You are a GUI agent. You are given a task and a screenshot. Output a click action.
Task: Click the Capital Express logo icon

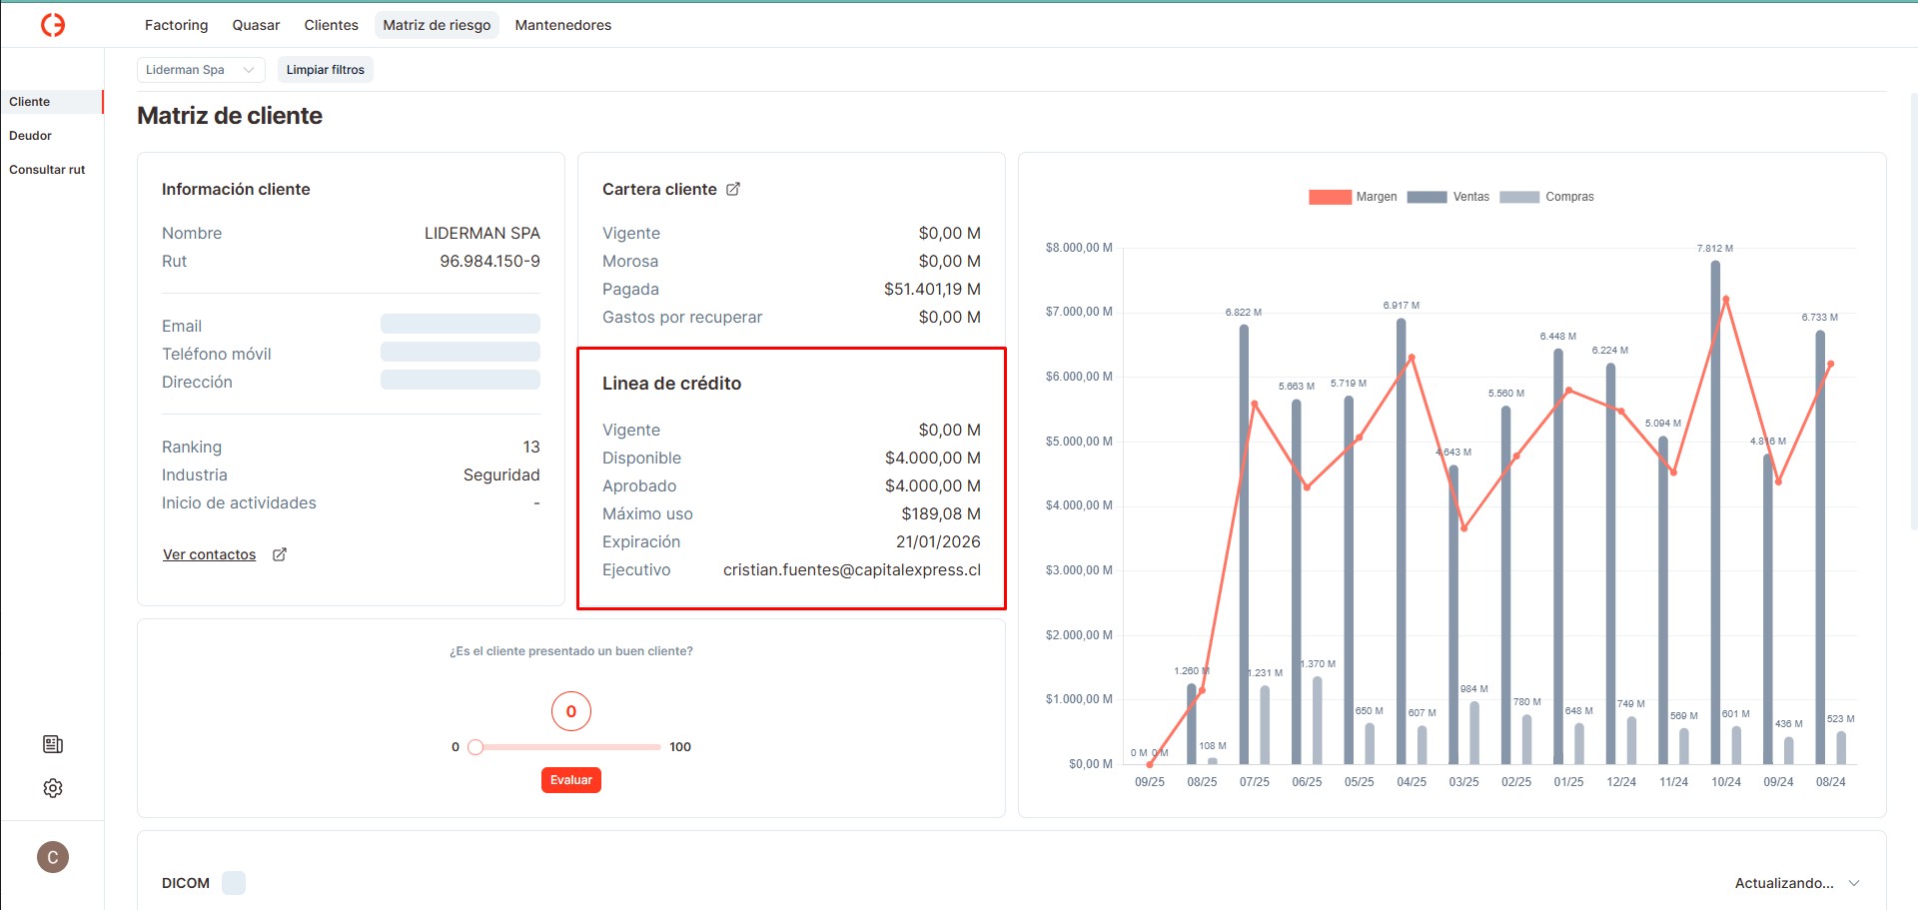[53, 25]
